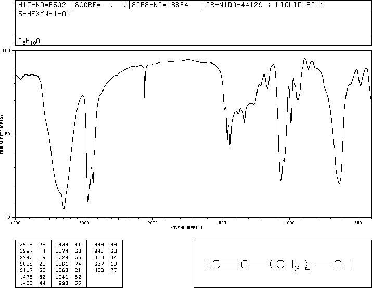
Task: Click the SDBS-NO=18834 identifier
Action: [x=160, y=5]
